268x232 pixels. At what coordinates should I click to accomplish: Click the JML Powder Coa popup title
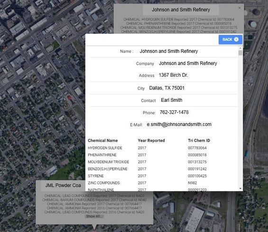pos(63,186)
